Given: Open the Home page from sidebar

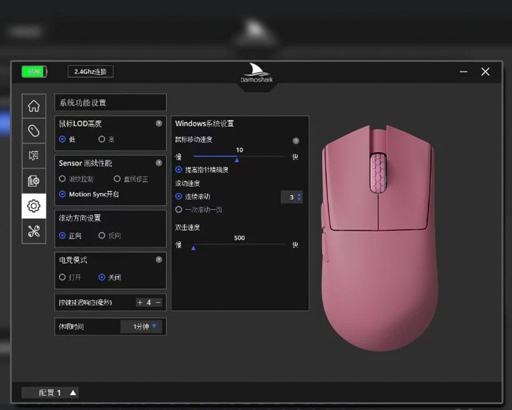Looking at the screenshot, I should tap(34, 106).
